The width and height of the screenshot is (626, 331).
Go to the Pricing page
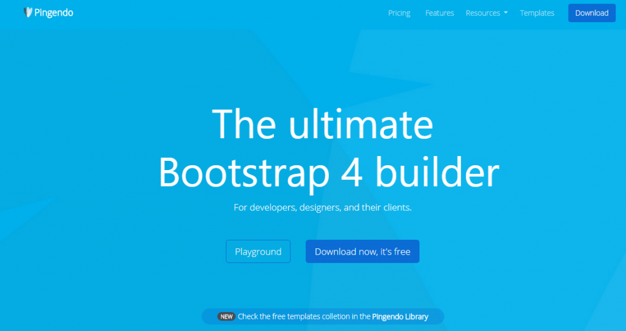[x=399, y=13]
